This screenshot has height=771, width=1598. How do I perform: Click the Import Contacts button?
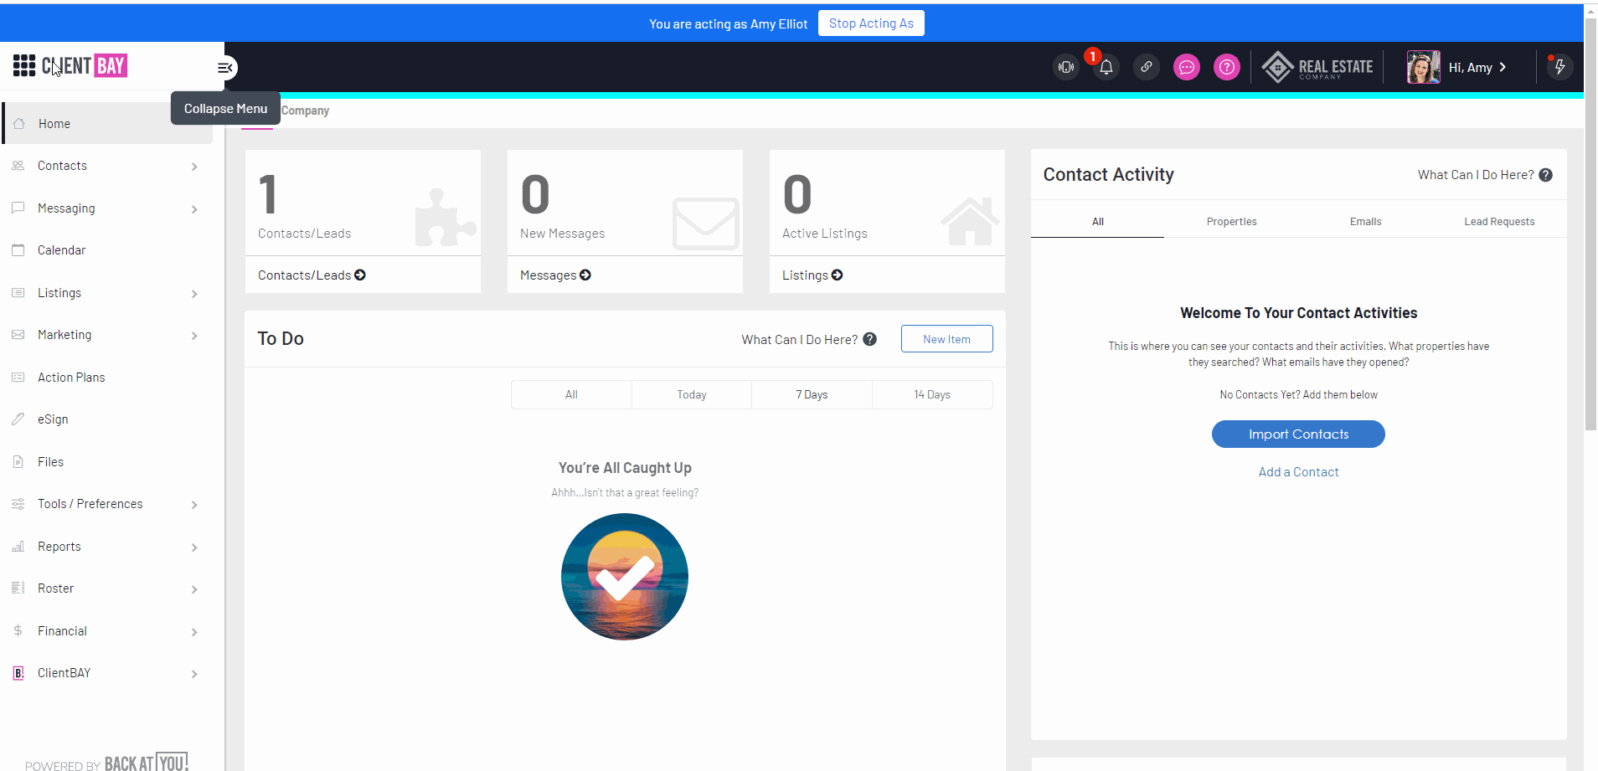point(1297,434)
